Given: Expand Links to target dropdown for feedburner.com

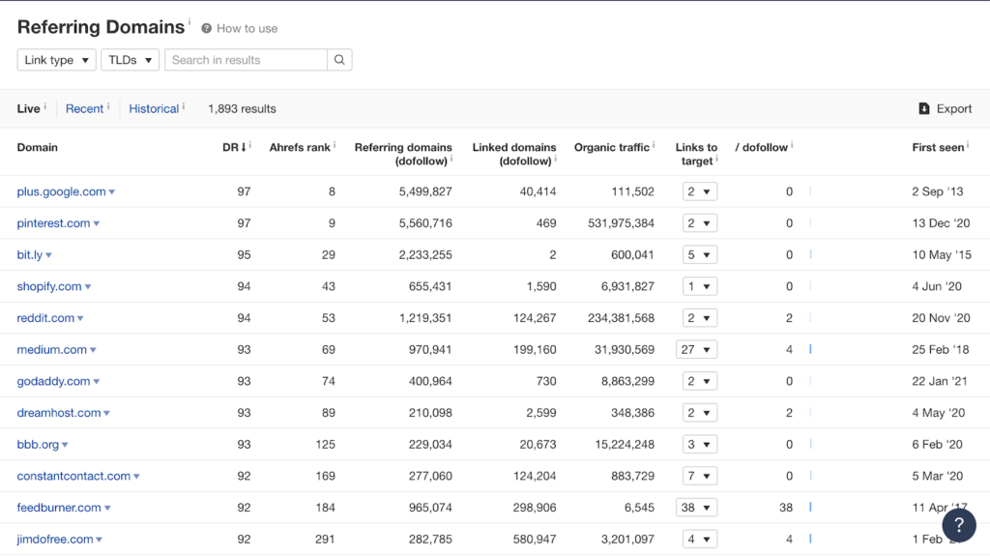Looking at the screenshot, I should [696, 508].
